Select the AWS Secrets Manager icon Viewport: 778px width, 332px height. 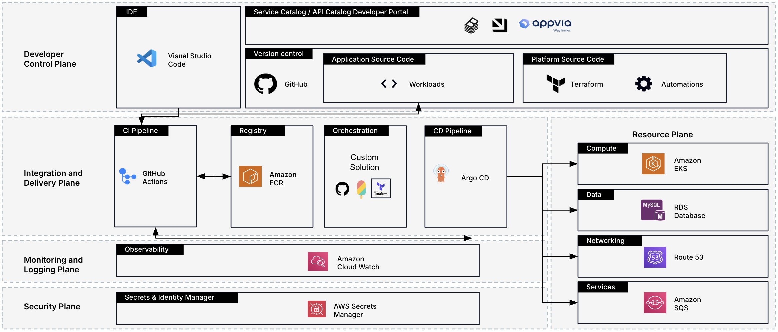316,309
